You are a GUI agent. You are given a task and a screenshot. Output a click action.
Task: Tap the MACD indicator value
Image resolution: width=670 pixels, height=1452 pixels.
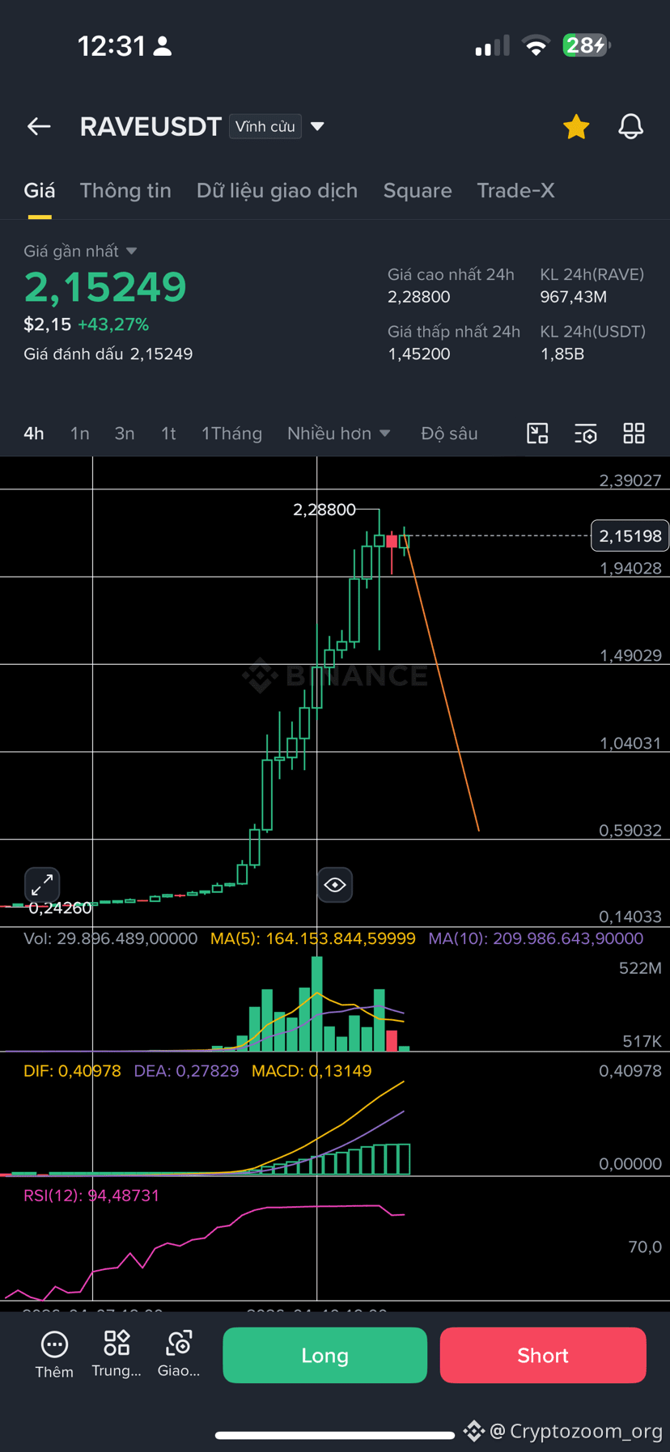click(312, 1071)
